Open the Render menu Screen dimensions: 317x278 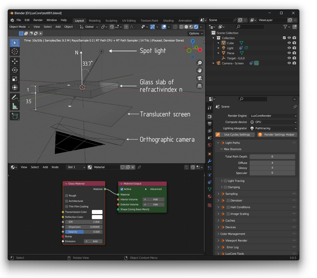tap(38, 20)
